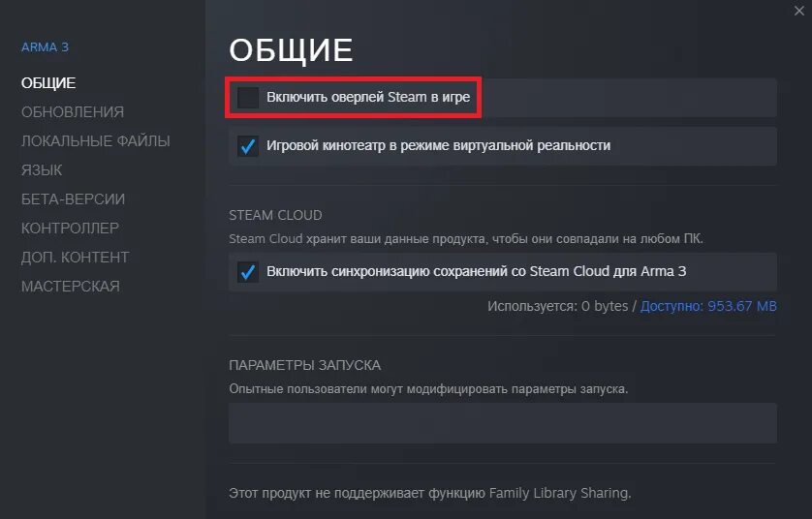Close the properties window with X

(x=799, y=11)
